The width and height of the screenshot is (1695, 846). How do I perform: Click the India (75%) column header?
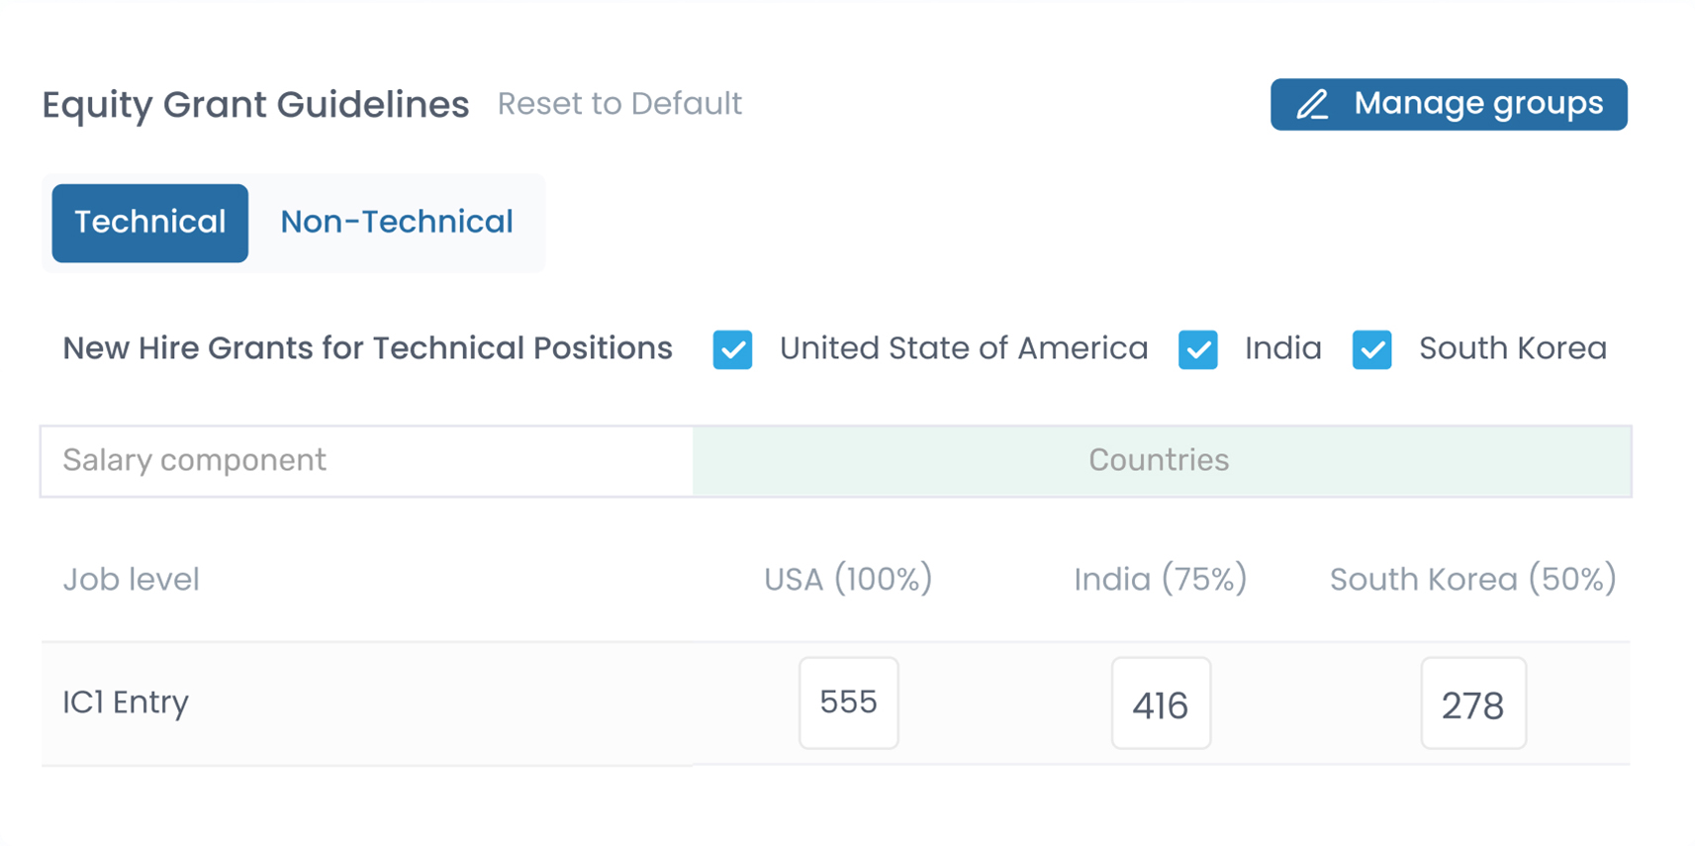pos(1160,579)
